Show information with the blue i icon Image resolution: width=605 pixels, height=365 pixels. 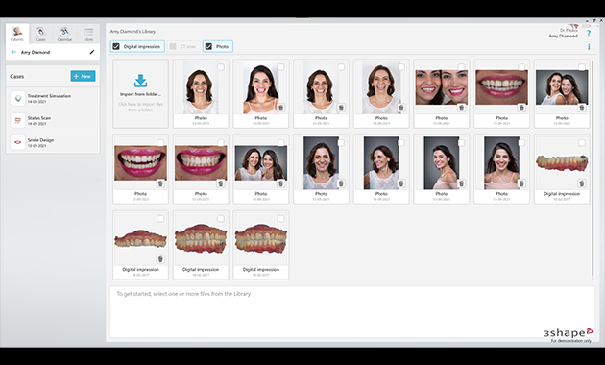tap(589, 47)
